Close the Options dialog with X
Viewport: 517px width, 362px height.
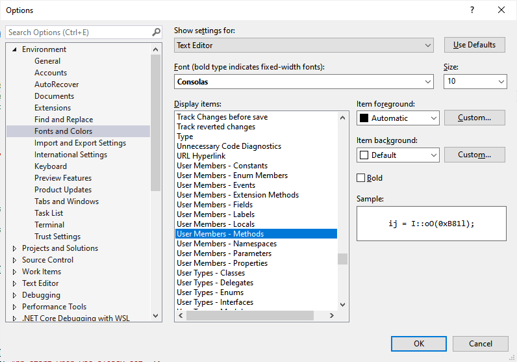tap(501, 10)
